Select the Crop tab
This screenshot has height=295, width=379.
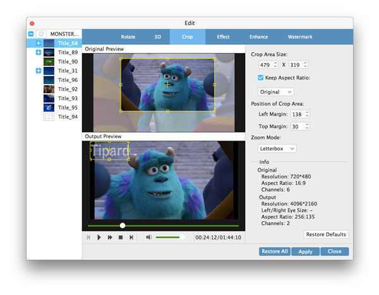point(188,37)
